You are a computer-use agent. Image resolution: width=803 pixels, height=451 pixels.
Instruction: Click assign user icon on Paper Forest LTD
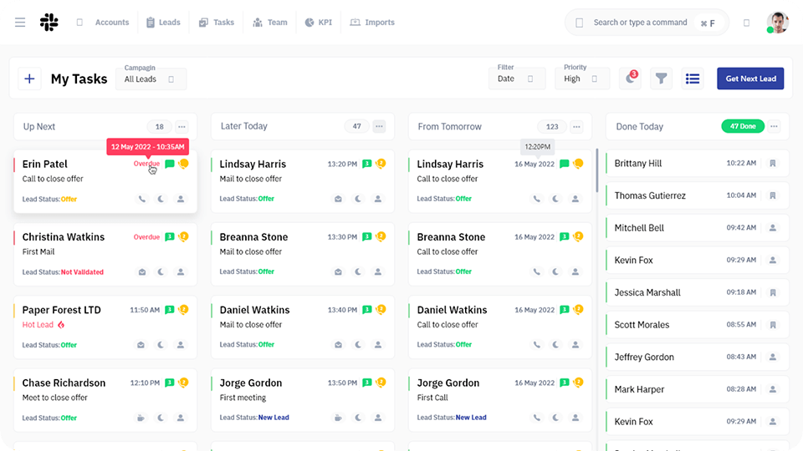pyautogui.click(x=181, y=345)
